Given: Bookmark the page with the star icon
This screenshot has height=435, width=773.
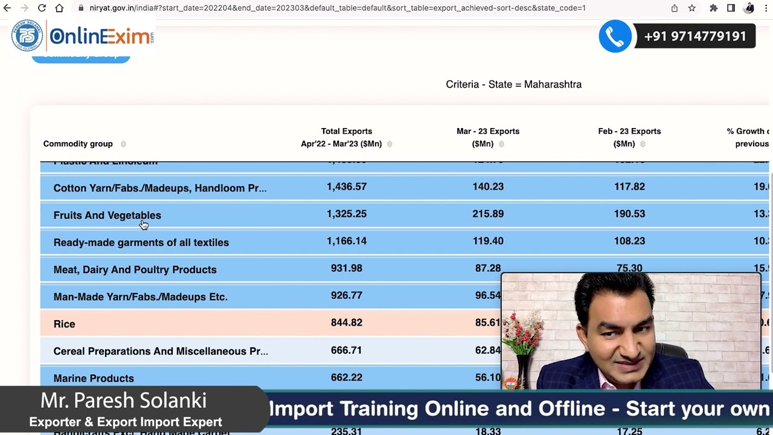Looking at the screenshot, I should pyautogui.click(x=692, y=8).
